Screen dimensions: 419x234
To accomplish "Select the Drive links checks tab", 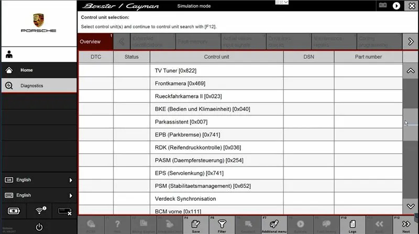I will (289, 41).
